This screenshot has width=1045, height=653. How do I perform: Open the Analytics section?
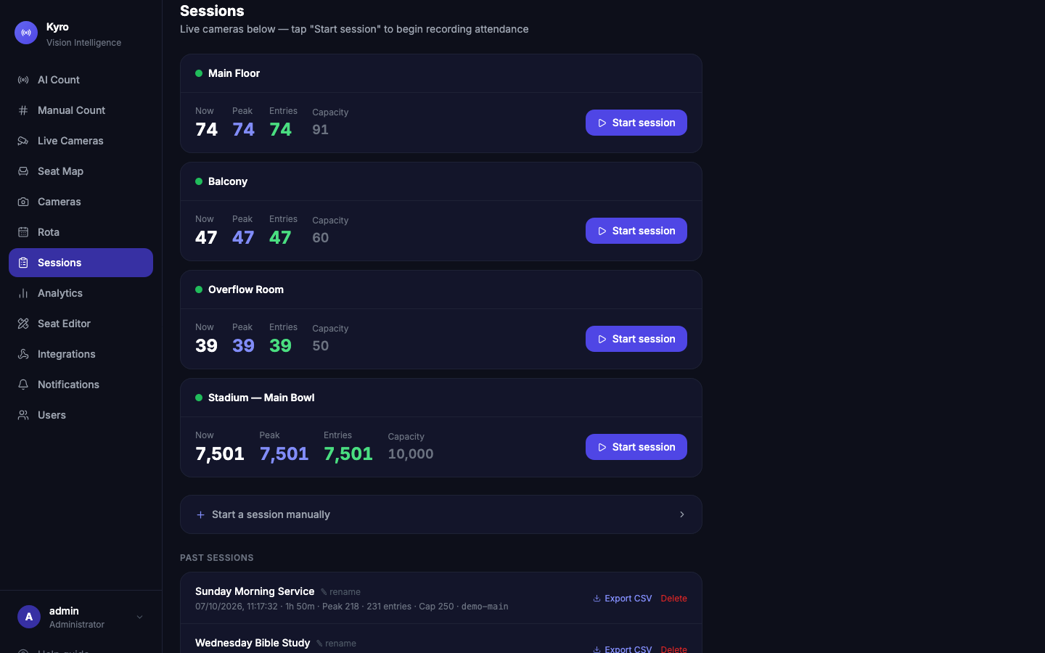click(81, 293)
